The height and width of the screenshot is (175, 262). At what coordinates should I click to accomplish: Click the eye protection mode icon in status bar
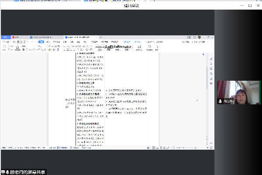tap(148, 148)
